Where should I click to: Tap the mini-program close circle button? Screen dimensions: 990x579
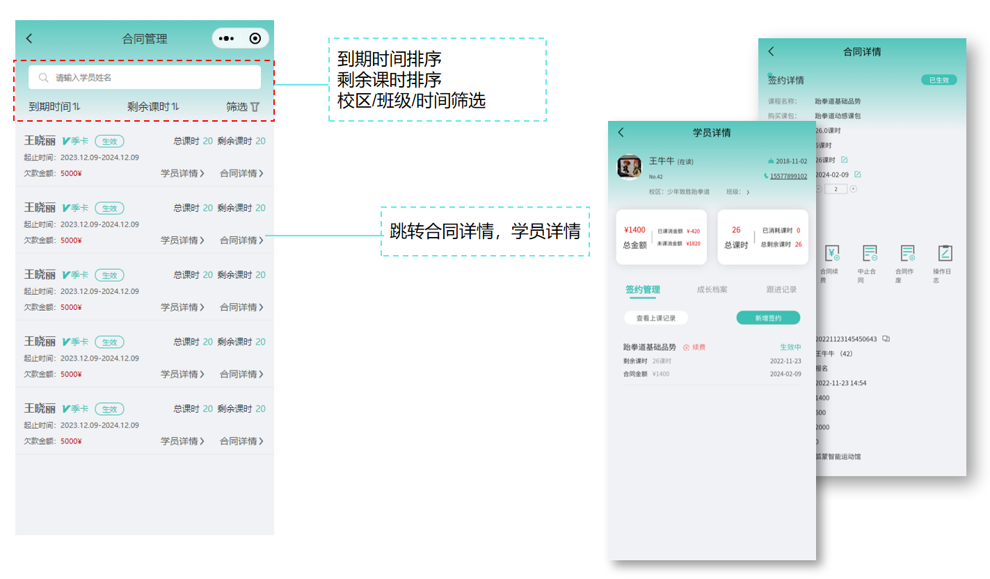coord(255,39)
